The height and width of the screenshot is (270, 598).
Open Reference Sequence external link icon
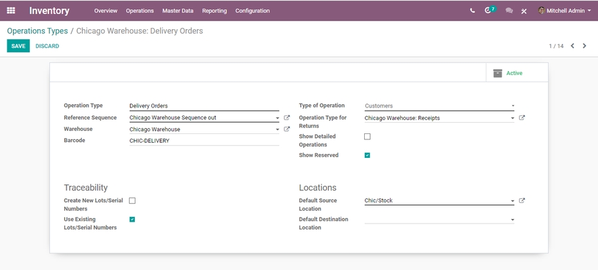click(287, 117)
